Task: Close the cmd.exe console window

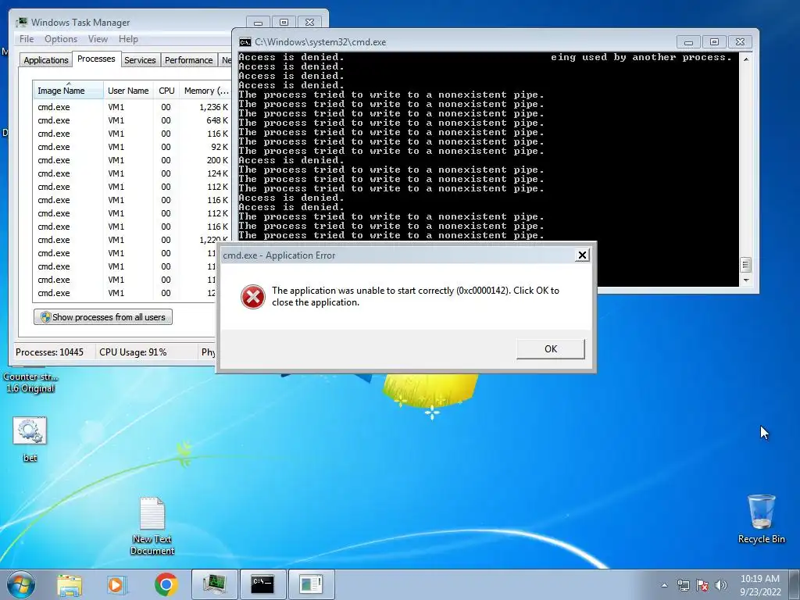Action: 740,42
